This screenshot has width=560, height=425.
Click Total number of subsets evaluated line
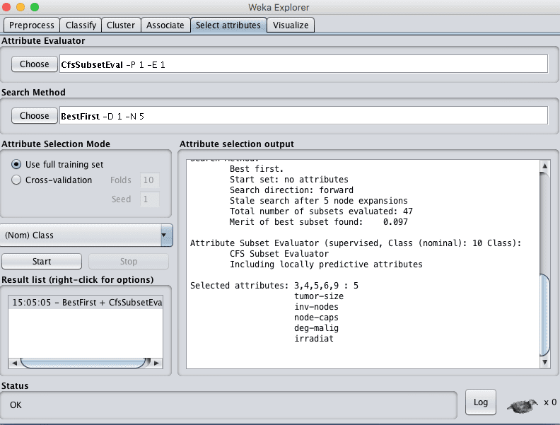click(322, 211)
